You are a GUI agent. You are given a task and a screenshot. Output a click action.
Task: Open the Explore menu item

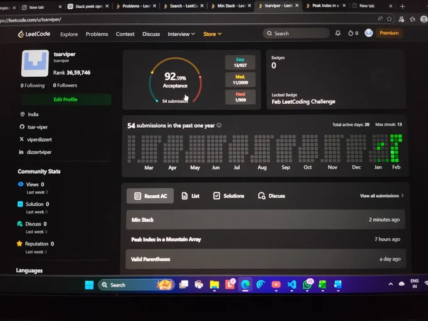coord(69,34)
